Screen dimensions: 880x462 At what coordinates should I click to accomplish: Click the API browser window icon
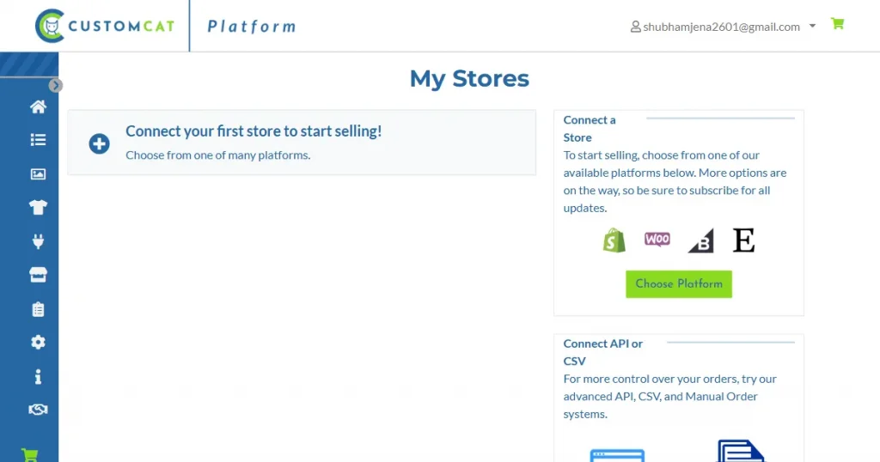(x=617, y=455)
